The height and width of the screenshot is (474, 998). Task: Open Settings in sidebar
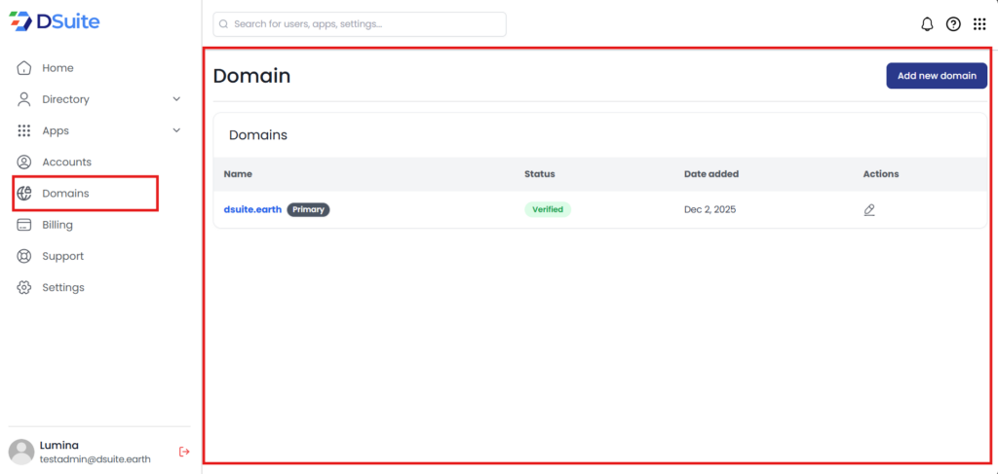click(x=62, y=287)
